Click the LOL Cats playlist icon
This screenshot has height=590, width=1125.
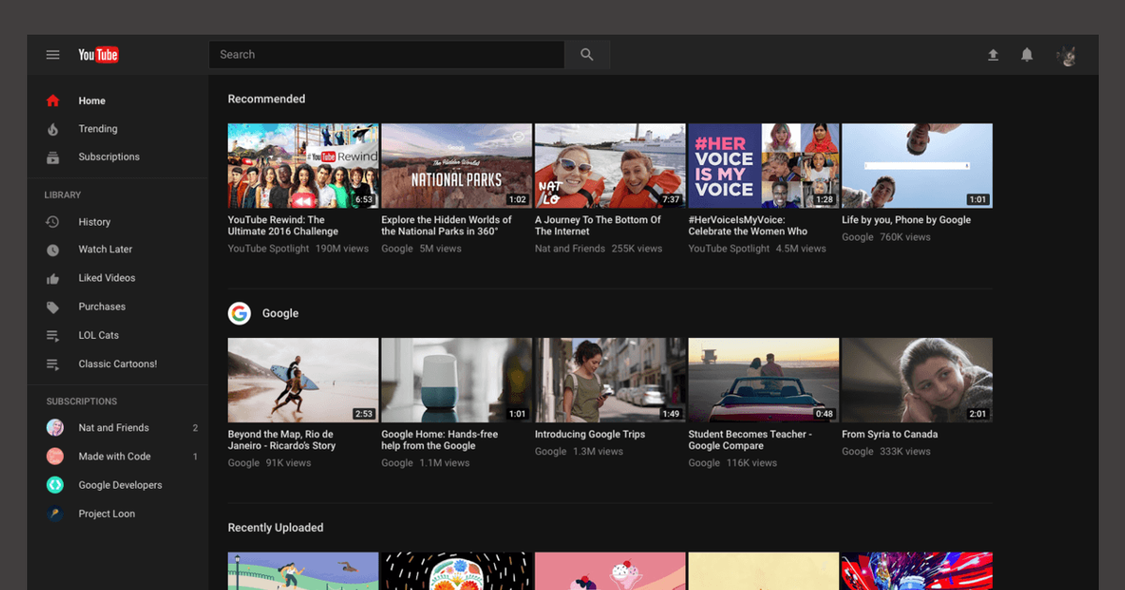(52, 335)
